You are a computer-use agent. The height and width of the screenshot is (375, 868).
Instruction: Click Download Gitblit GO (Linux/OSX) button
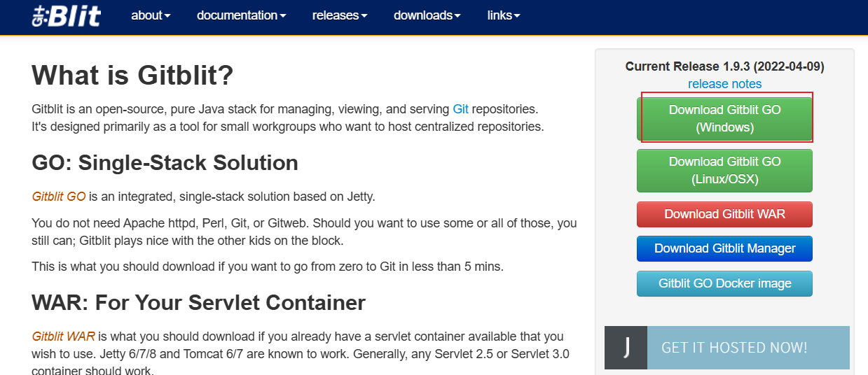[724, 171]
